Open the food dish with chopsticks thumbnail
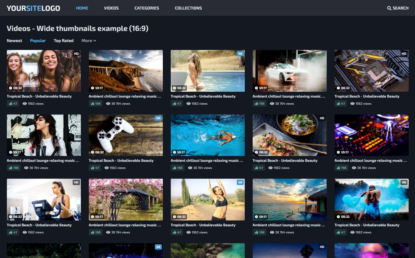Image resolution: width=415 pixels, height=258 pixels. (290, 135)
